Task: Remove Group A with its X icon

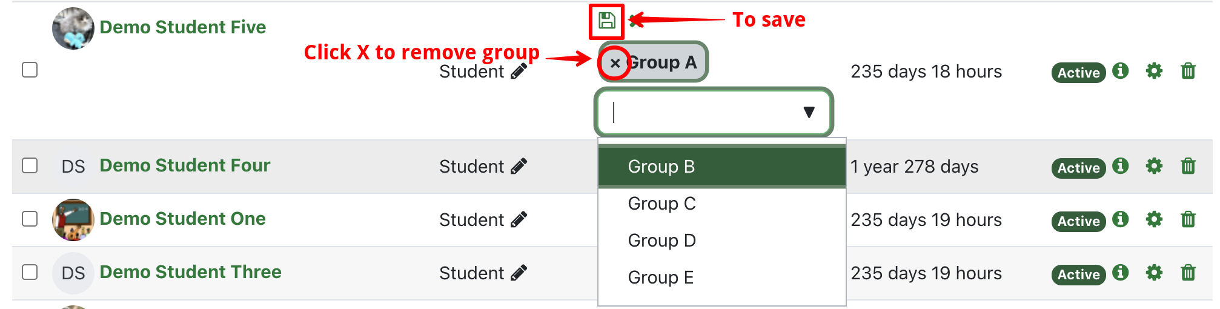Action: (615, 63)
